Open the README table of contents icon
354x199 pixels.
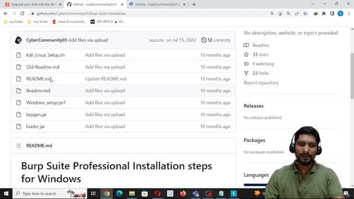click(18, 146)
